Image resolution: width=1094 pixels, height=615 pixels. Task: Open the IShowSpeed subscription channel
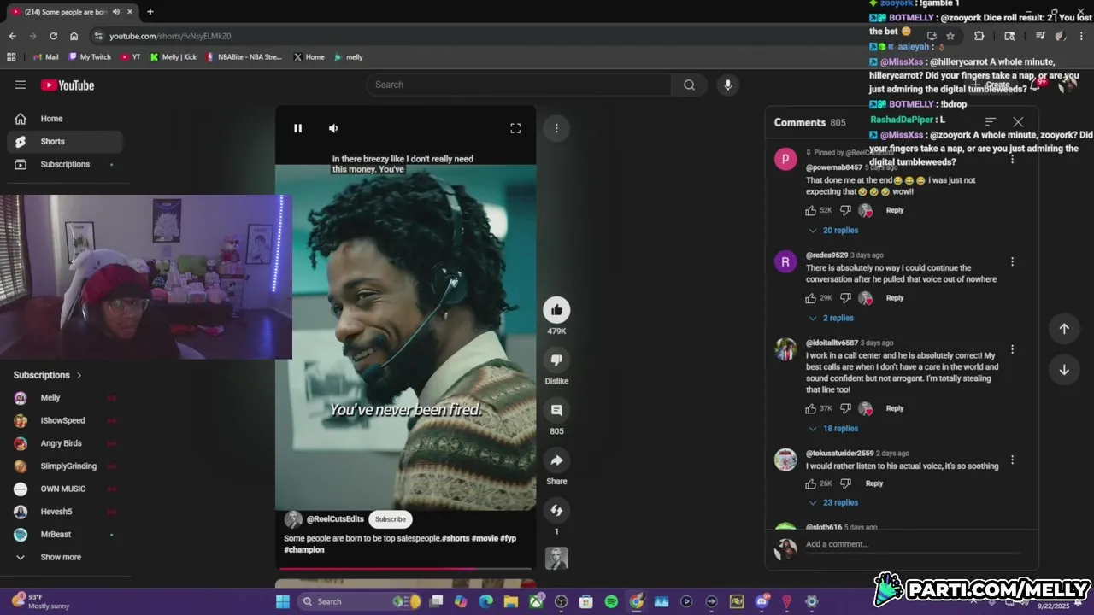coord(65,420)
